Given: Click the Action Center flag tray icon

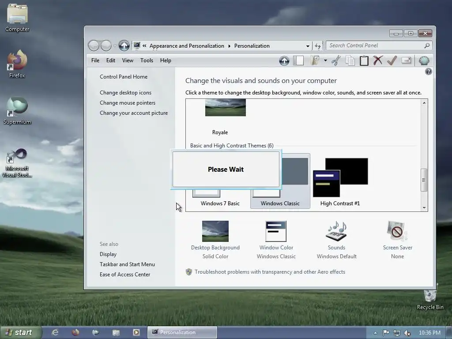Looking at the screenshot, I should click(386, 333).
